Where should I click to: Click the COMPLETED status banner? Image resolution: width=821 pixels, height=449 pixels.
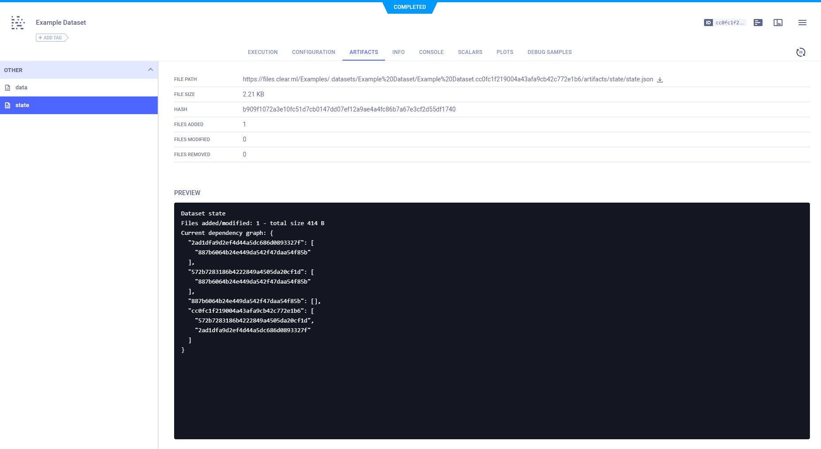pos(409,7)
